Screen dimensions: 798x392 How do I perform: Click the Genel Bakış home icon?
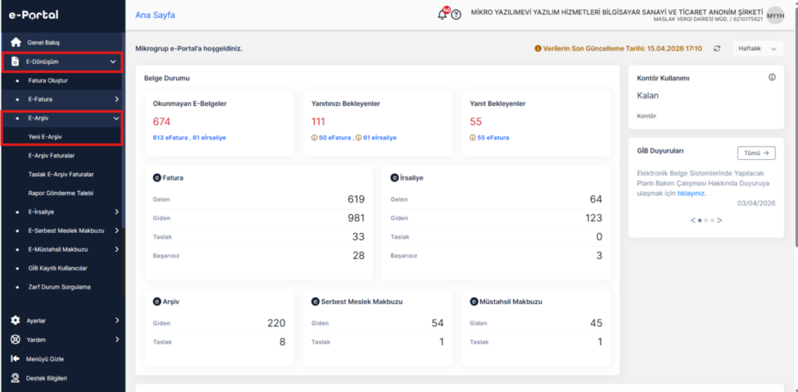click(16, 42)
